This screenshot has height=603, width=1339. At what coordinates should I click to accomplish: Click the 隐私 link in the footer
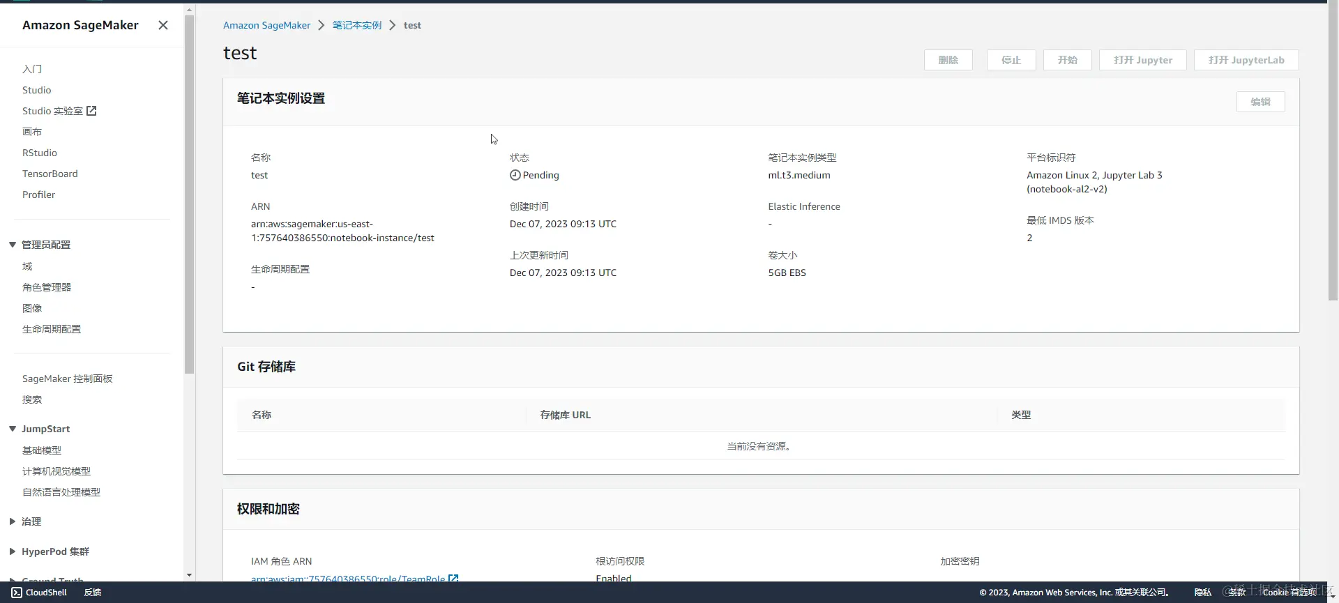[x=1203, y=593]
